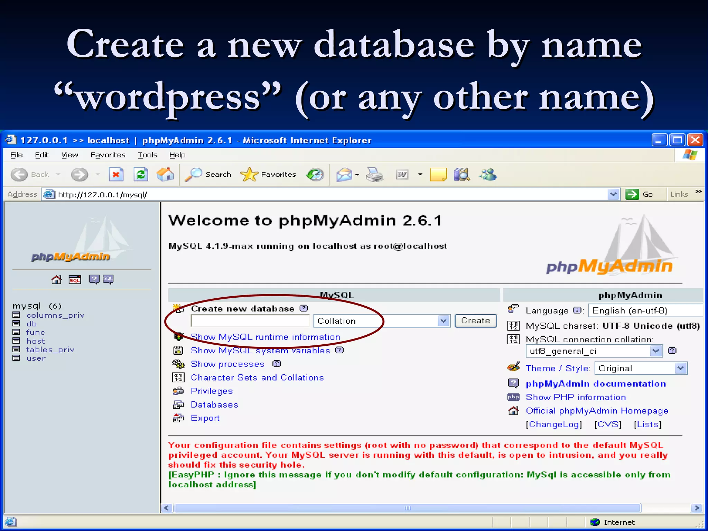Open sidebar SQL documentation icon
708x531 pixels.
pyautogui.click(x=108, y=279)
